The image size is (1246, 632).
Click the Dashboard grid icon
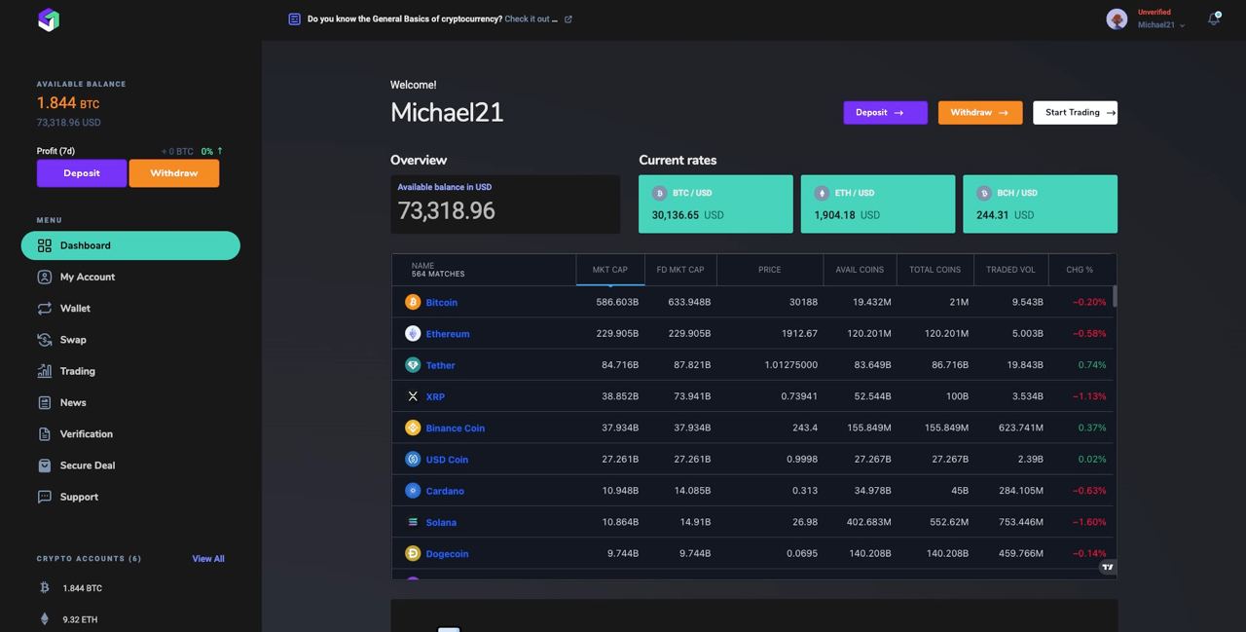[x=45, y=245]
